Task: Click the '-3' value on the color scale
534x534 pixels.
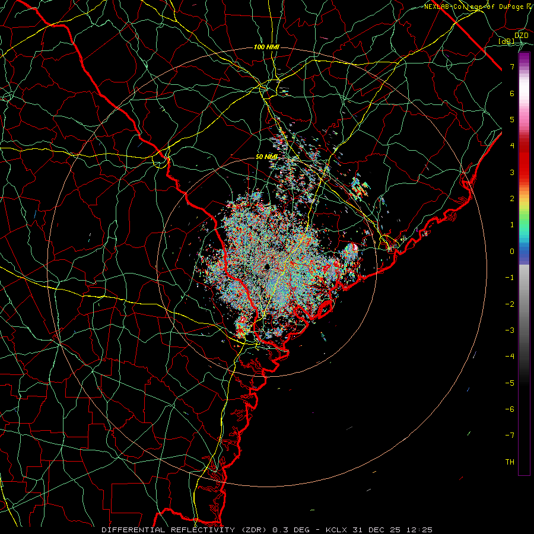Action: click(x=510, y=330)
